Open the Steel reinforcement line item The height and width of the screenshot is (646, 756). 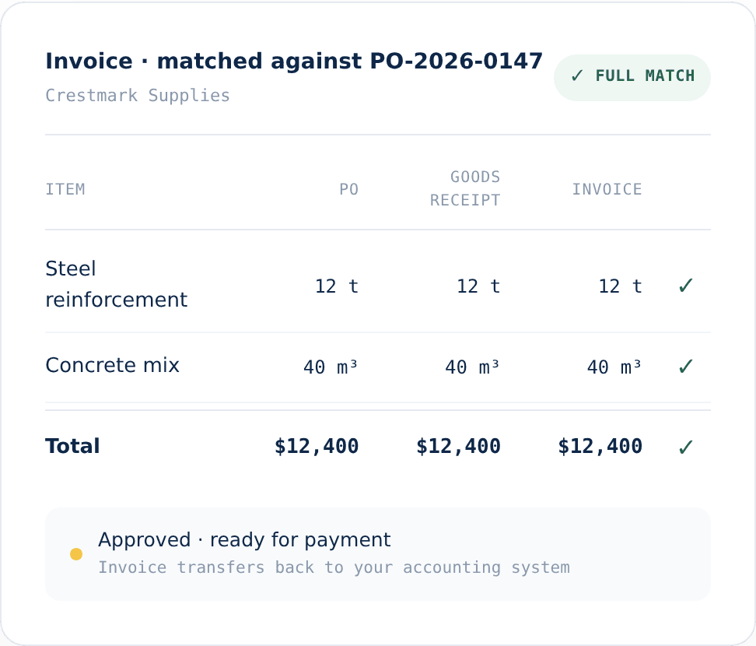pyautogui.click(x=116, y=284)
